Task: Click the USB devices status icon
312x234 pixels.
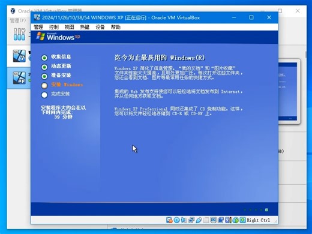Action: tap(199, 220)
